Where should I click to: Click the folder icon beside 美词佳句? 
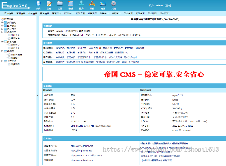pos(6,23)
